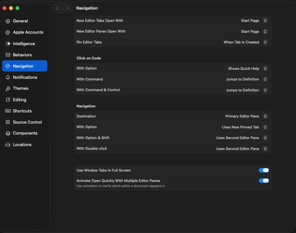The height and width of the screenshot is (233, 296).
Task: Click the Intelligence sparkle icon
Action: tap(8, 44)
